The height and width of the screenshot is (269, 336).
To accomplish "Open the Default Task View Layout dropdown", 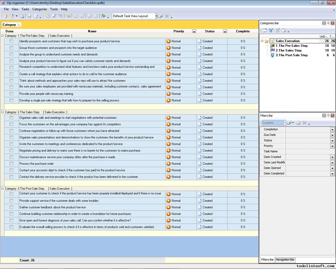I will point(156,16).
